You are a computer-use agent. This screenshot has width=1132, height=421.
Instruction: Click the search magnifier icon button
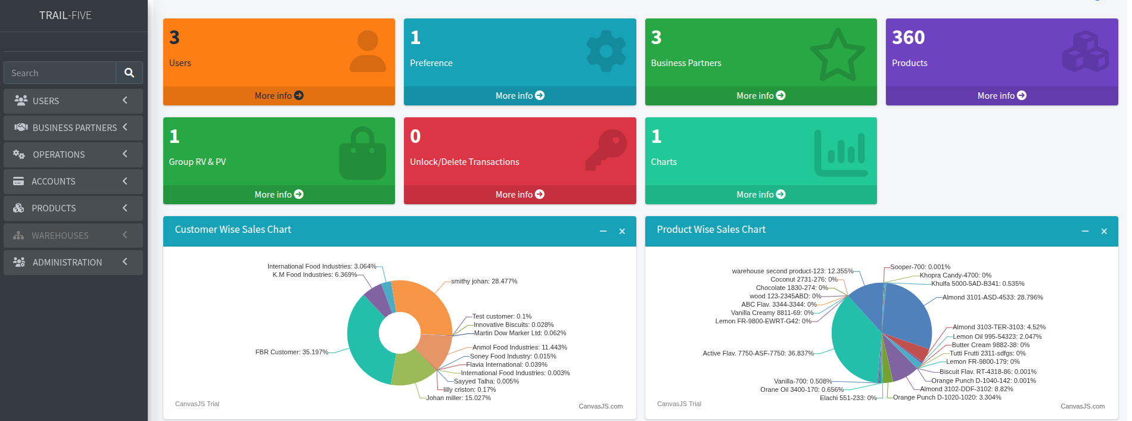click(129, 73)
